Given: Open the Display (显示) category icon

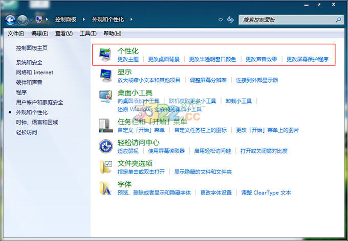Looking at the screenshot, I should tap(106, 76).
